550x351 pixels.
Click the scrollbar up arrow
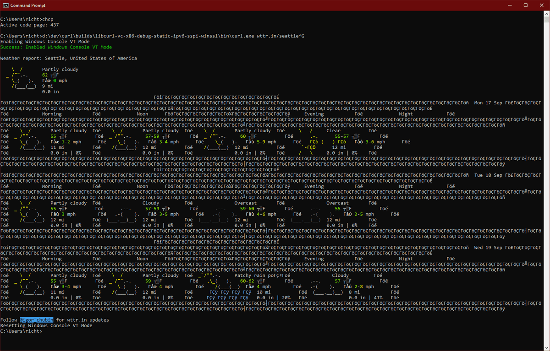click(546, 15)
